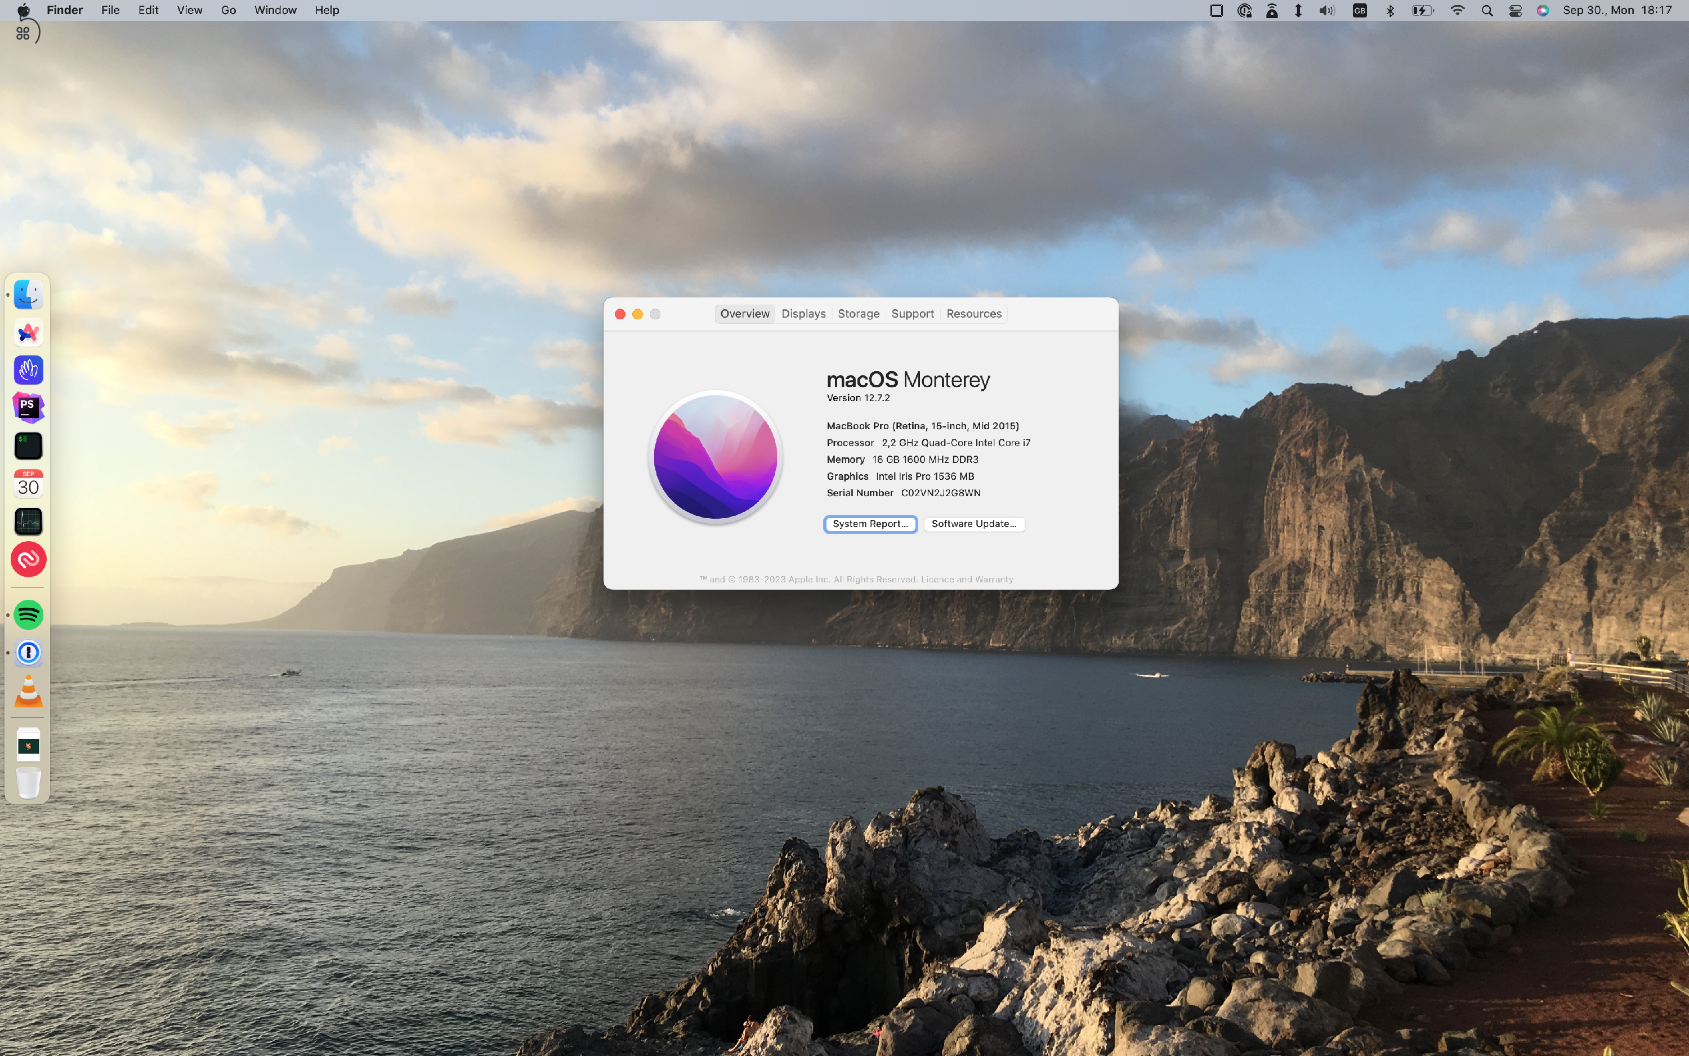Switch to the Displays tab
Viewport: 1689px width, 1056px height.
click(x=803, y=314)
